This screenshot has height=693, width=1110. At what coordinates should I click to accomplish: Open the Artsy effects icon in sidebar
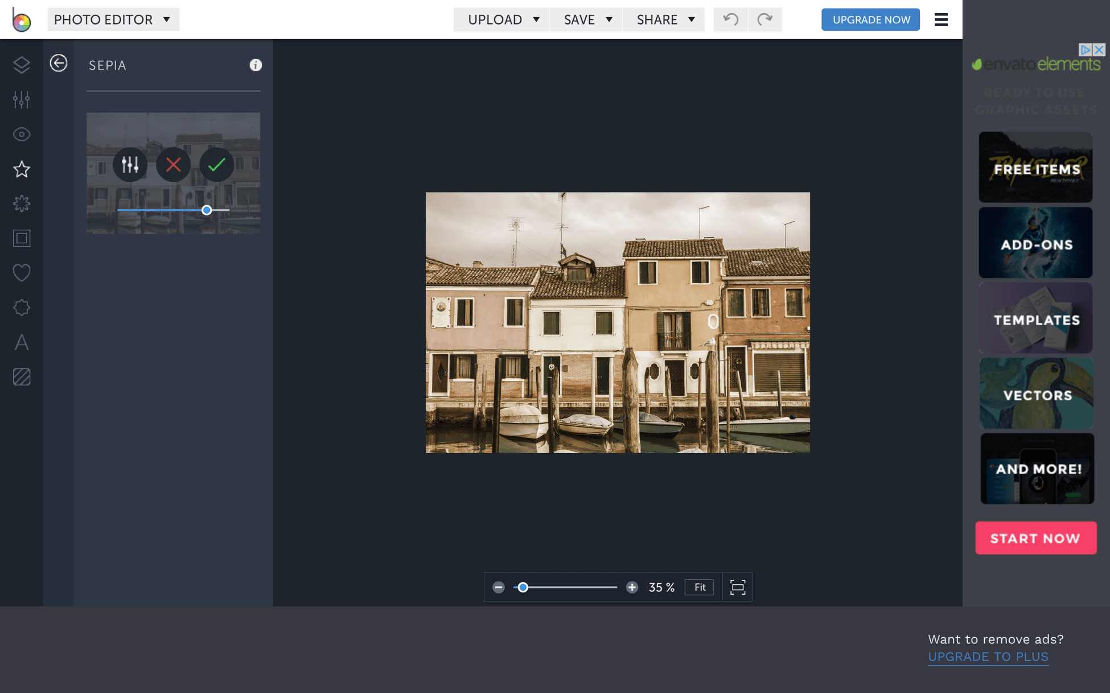coord(22,204)
